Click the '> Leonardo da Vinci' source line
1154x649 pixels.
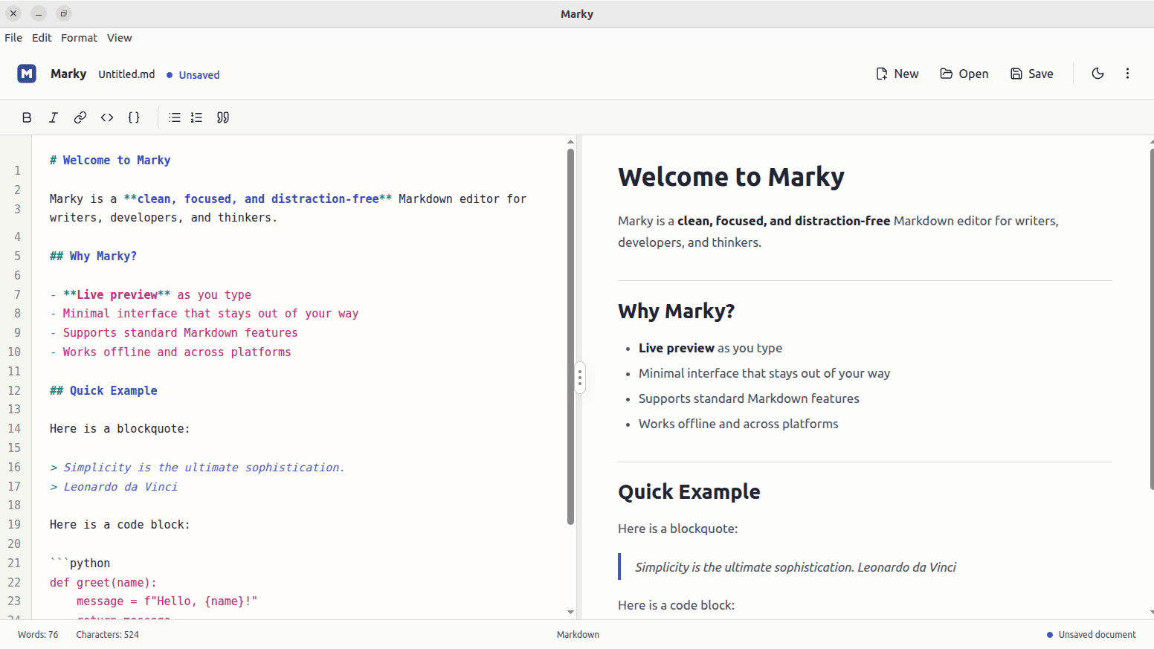point(114,487)
